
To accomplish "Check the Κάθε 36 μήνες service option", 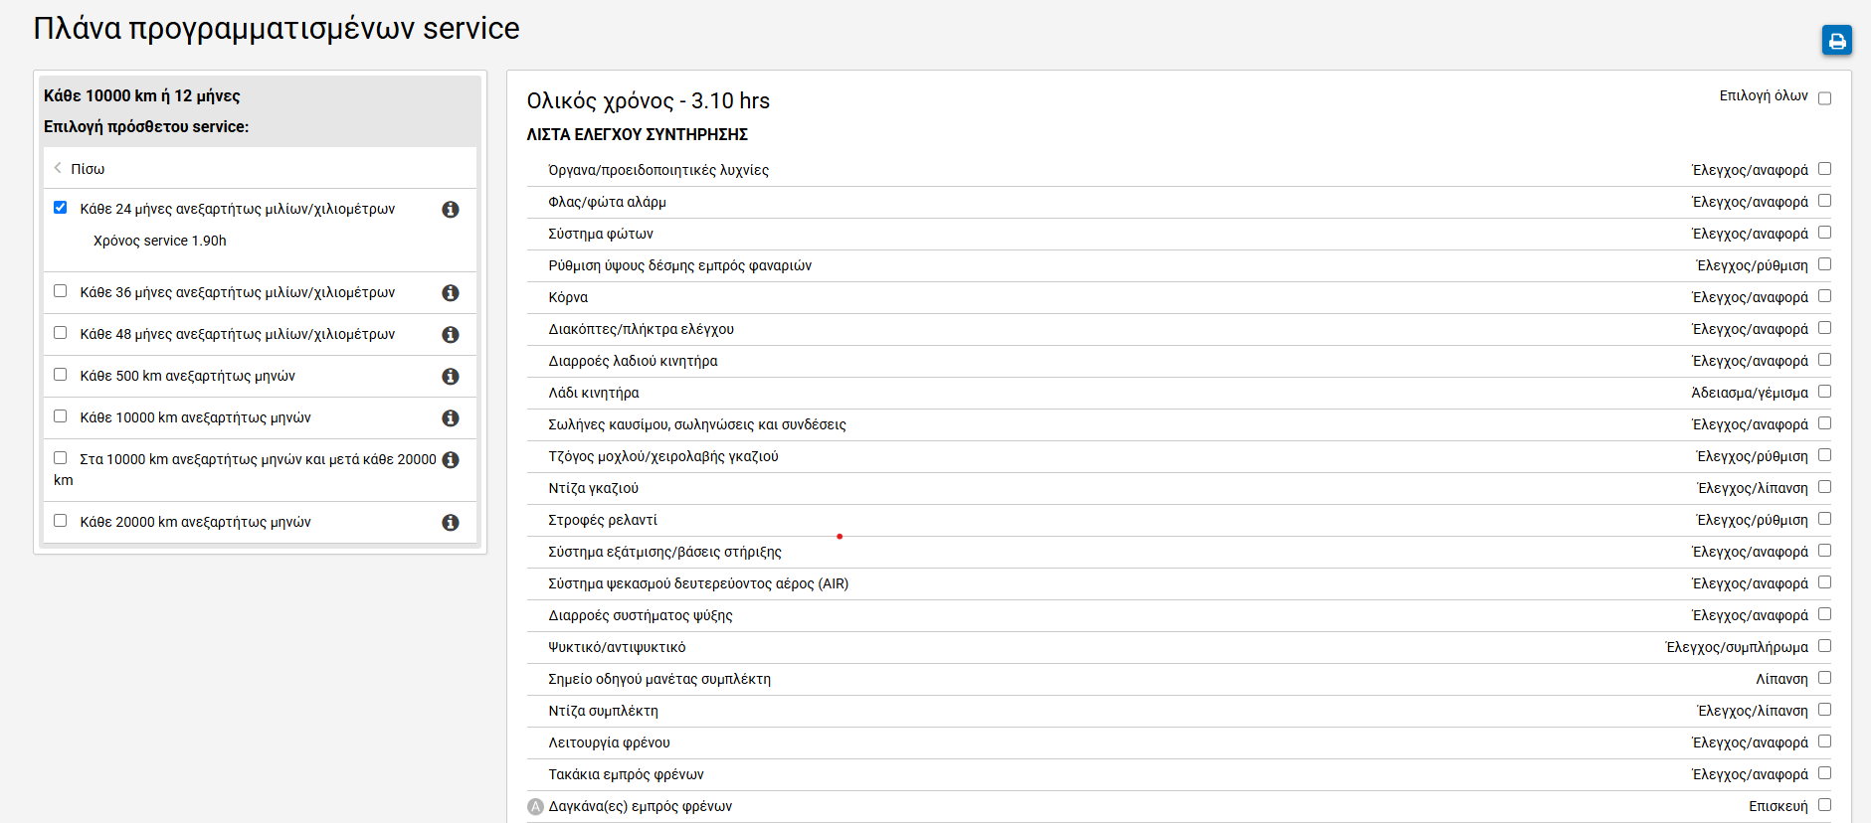I will (61, 291).
